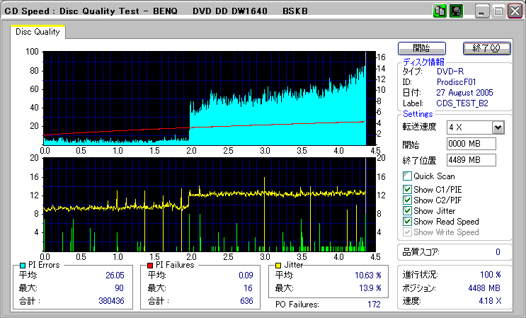Close the Disc Quality Test window
The height and width of the screenshot is (318, 526).
click(515, 11)
